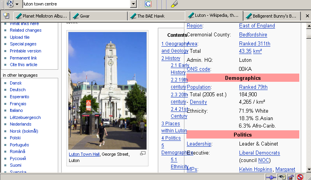Viewport: 311px width, 180px height.
Task: Click the Google G search button
Action: [148, 4]
